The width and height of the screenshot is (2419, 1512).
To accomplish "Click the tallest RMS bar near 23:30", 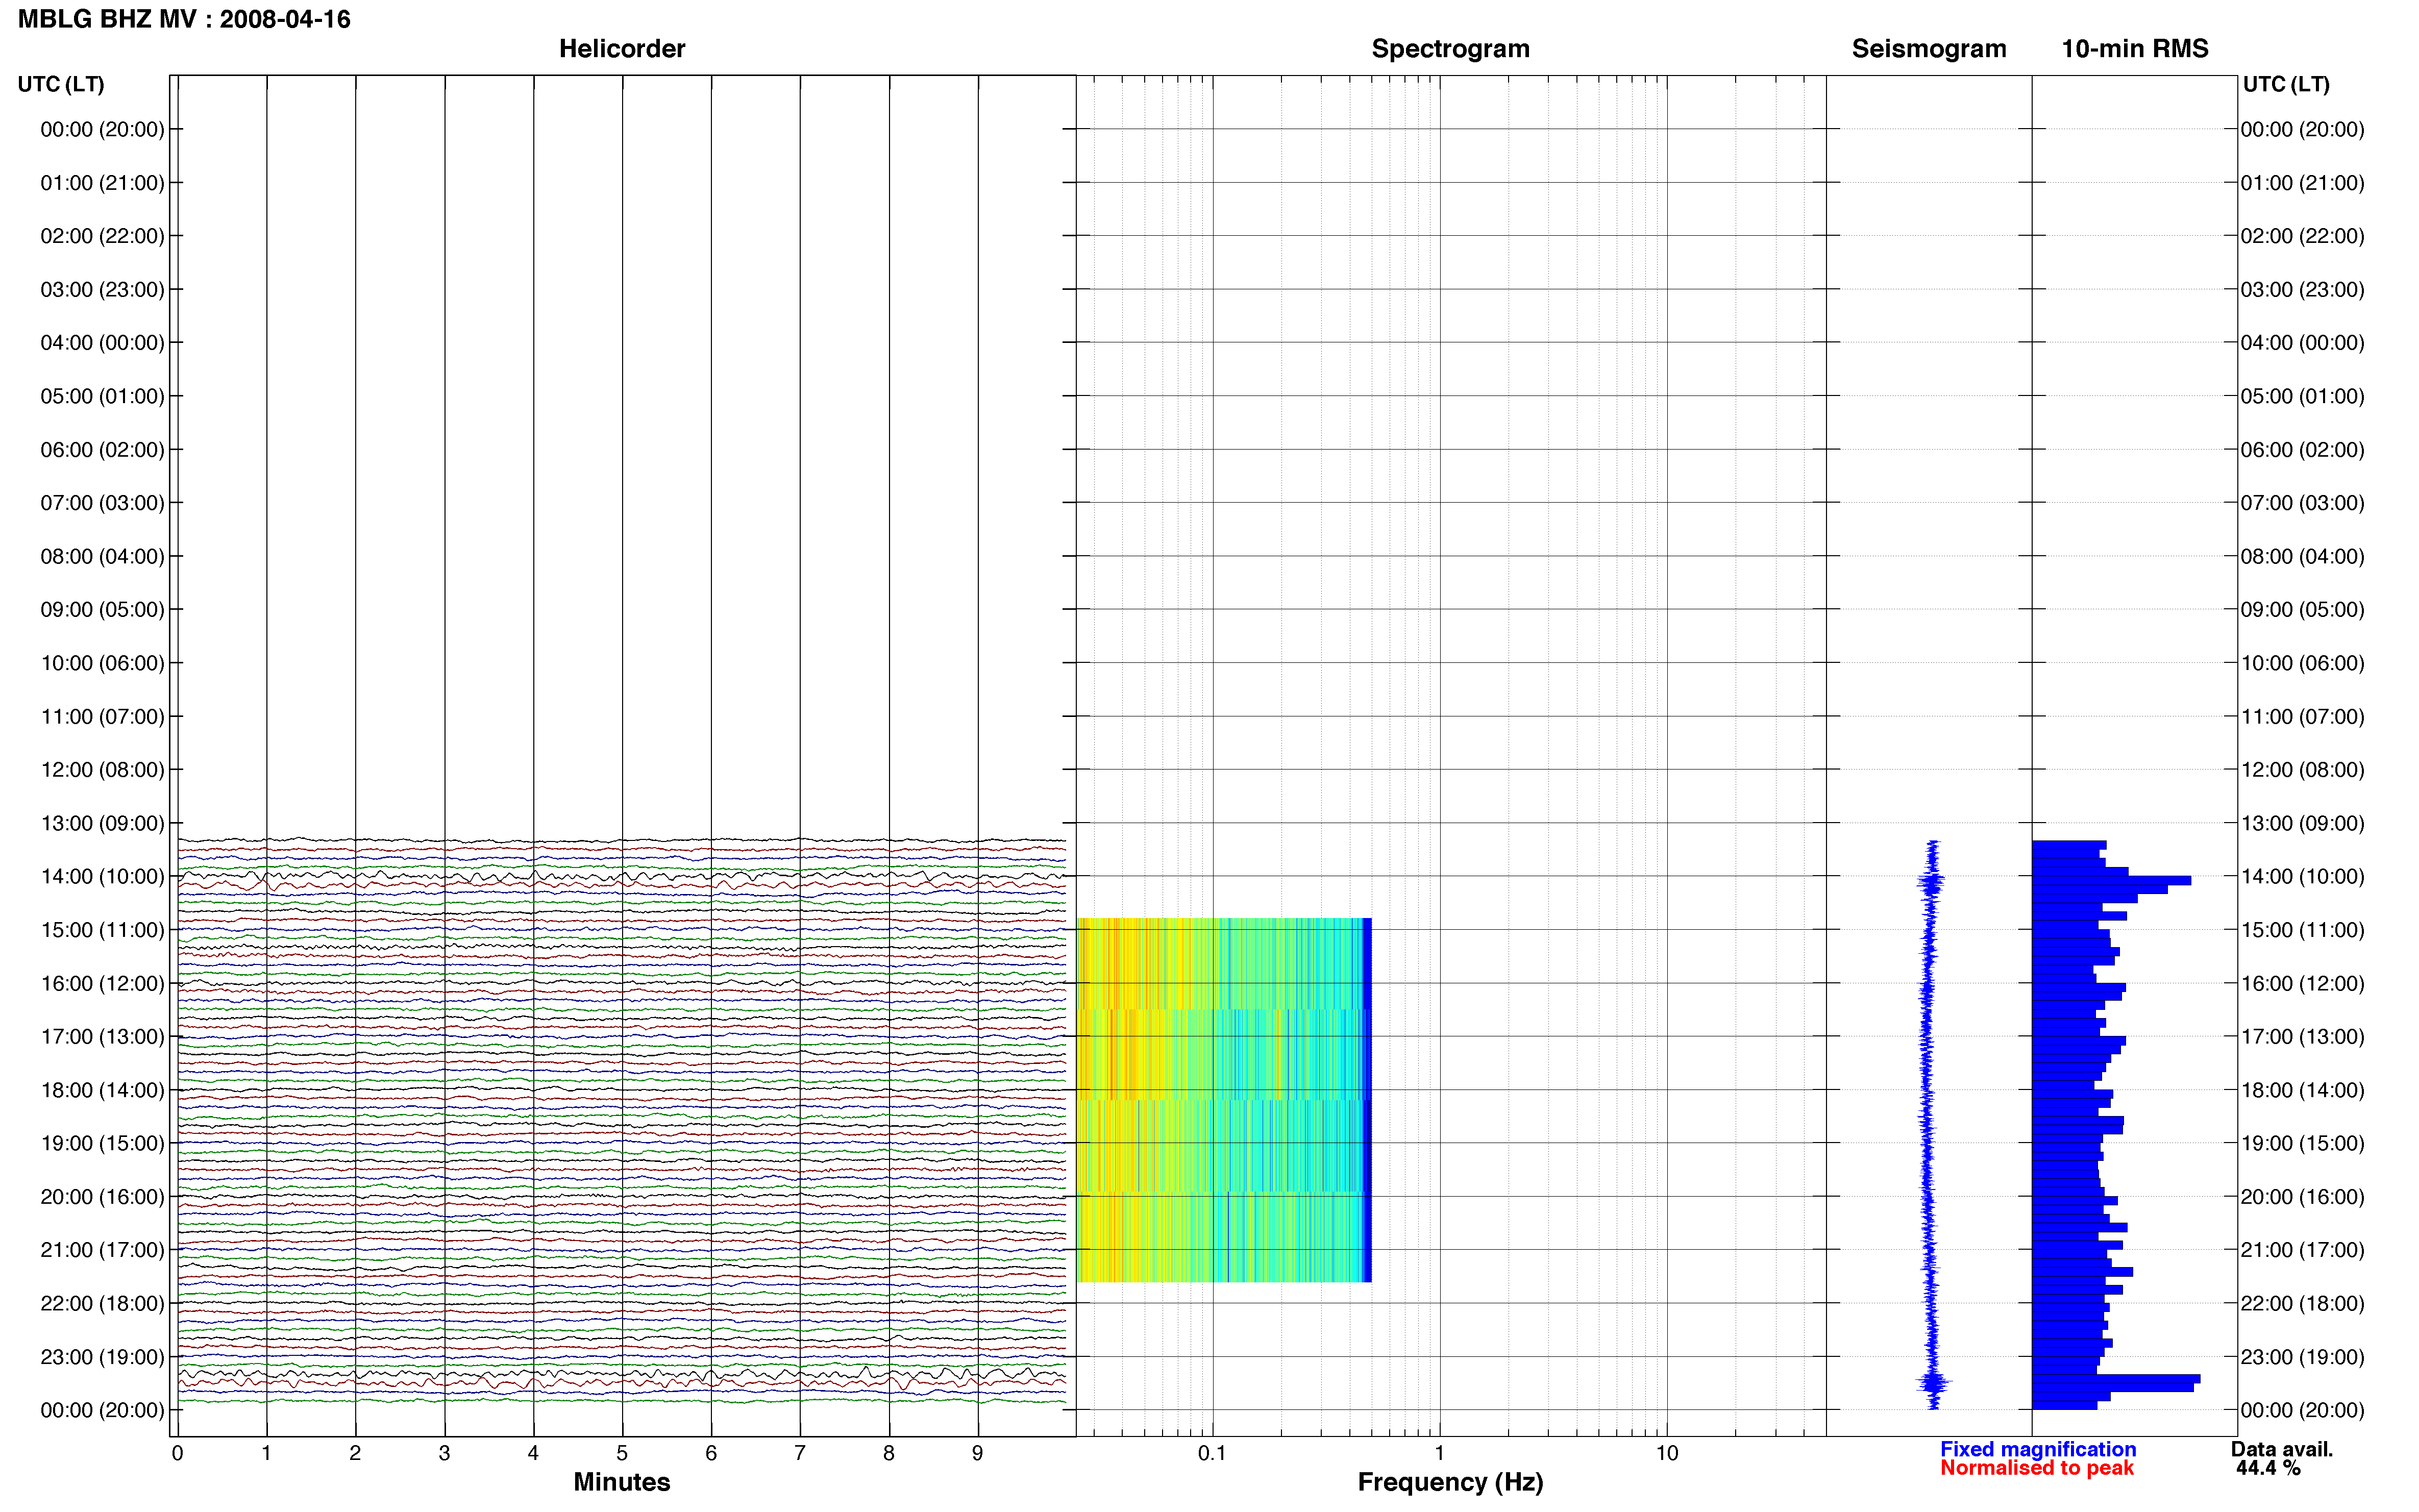I will tap(2116, 1379).
